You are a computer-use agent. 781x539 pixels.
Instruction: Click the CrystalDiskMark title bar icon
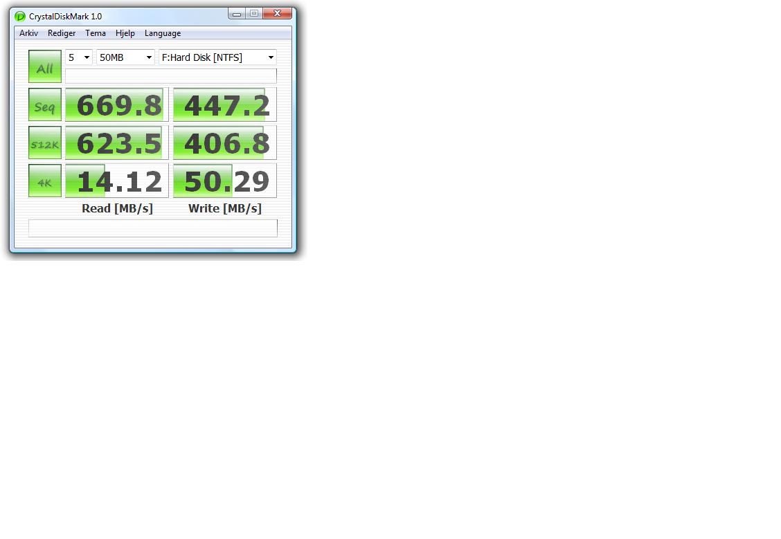coord(20,17)
